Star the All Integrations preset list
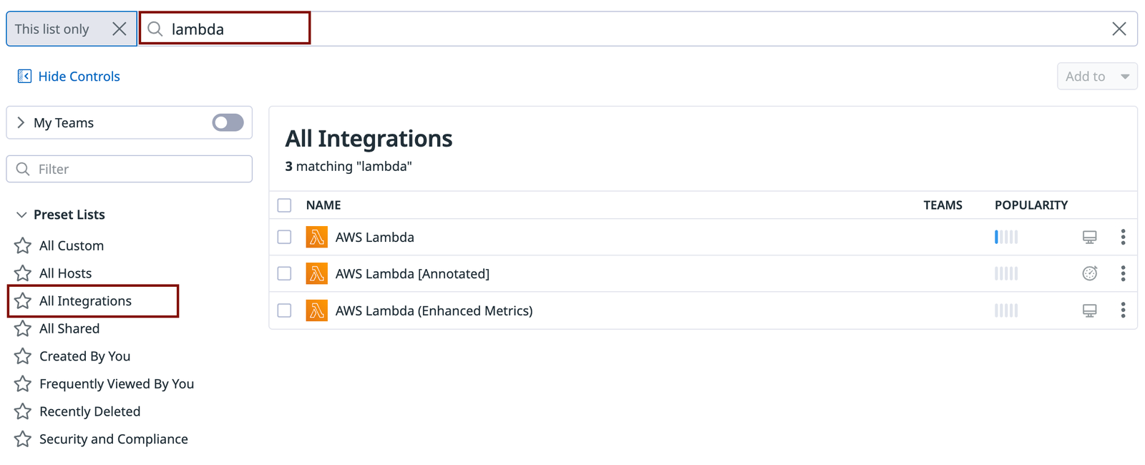 tap(22, 300)
